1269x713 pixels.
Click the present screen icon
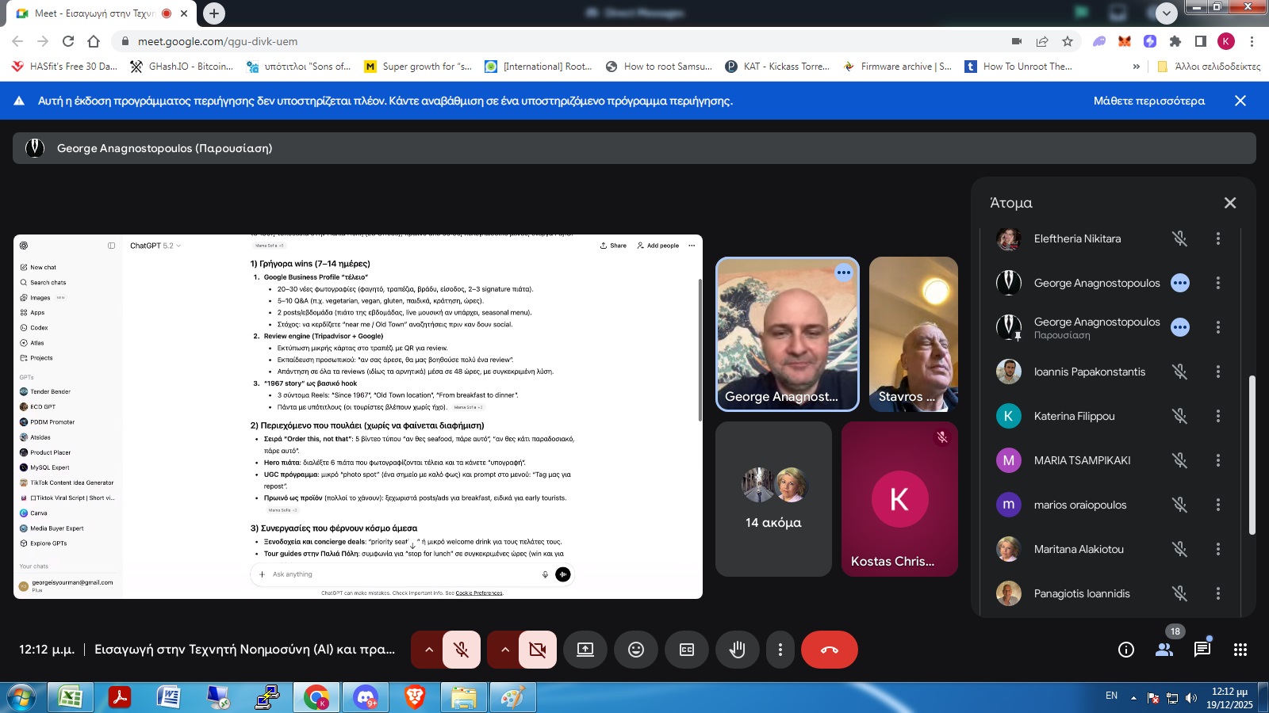(x=585, y=650)
